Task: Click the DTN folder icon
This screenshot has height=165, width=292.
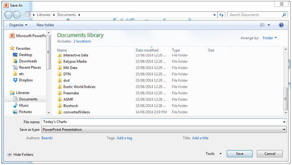Action: tap(59, 74)
